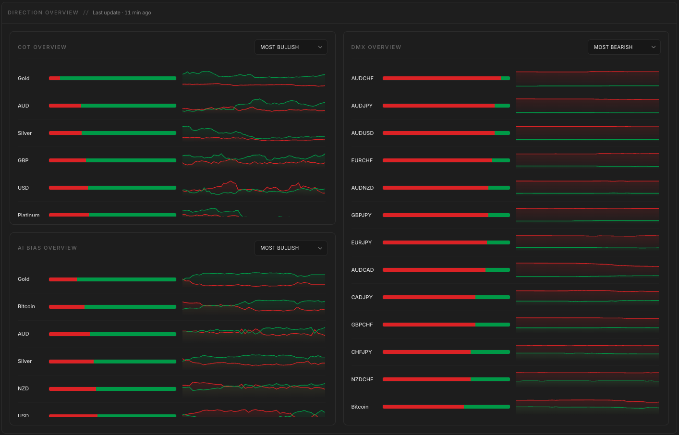Click the Last update 11 min ago text
Screen dimensions: 679x435
pos(122,12)
